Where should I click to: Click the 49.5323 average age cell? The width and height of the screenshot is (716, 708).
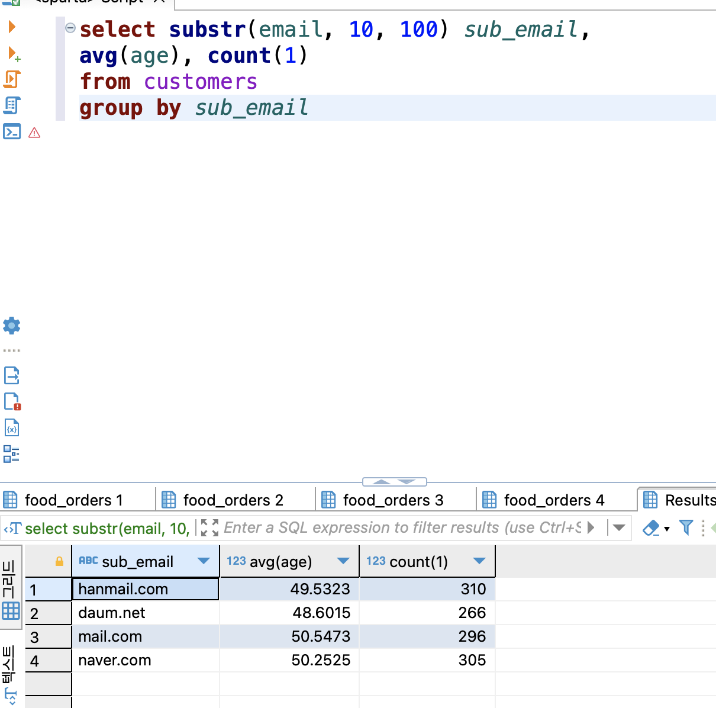289,589
